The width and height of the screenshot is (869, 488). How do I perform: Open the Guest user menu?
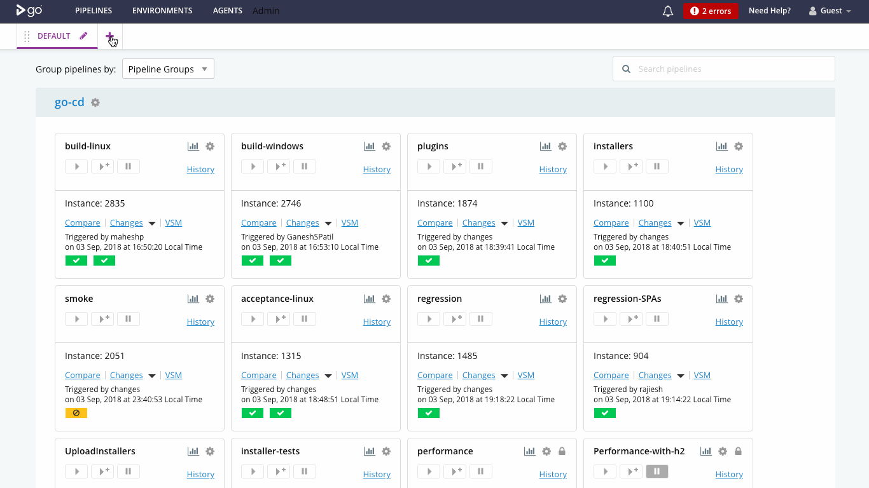(830, 11)
